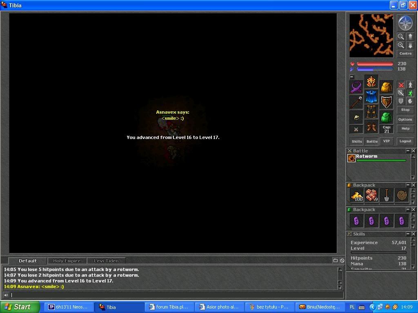
Task: Click the Skills button under the inventory
Action: (357, 141)
